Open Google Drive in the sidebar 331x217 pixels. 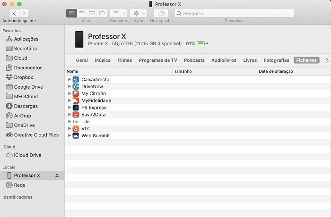[x=24, y=87]
